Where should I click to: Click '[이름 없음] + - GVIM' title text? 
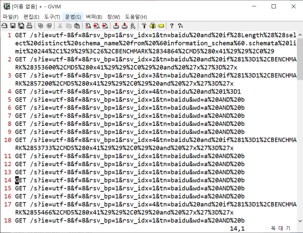tap(36, 7)
